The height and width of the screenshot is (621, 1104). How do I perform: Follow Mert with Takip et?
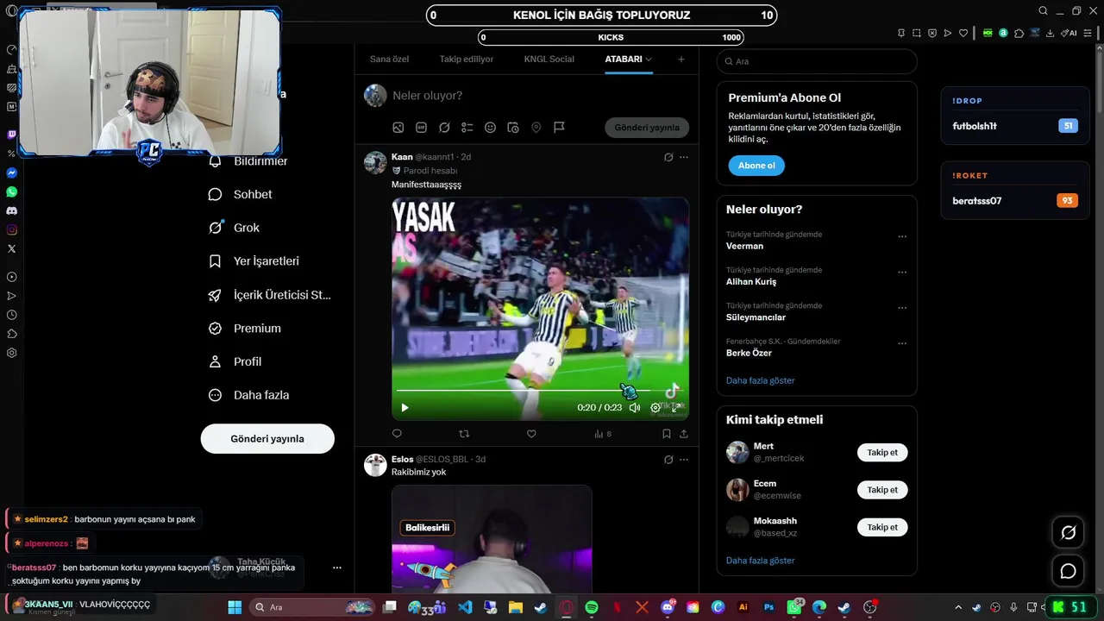point(882,453)
